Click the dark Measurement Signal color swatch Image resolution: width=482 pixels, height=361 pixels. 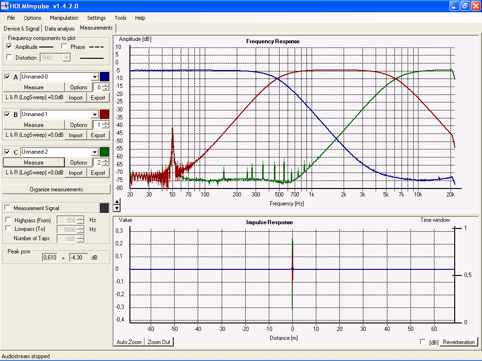(x=104, y=208)
